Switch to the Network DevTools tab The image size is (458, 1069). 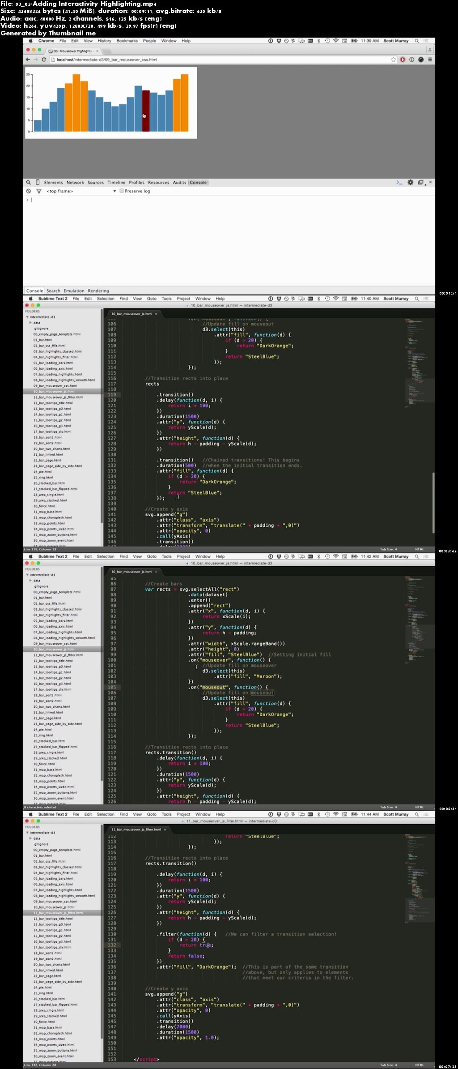click(x=75, y=183)
